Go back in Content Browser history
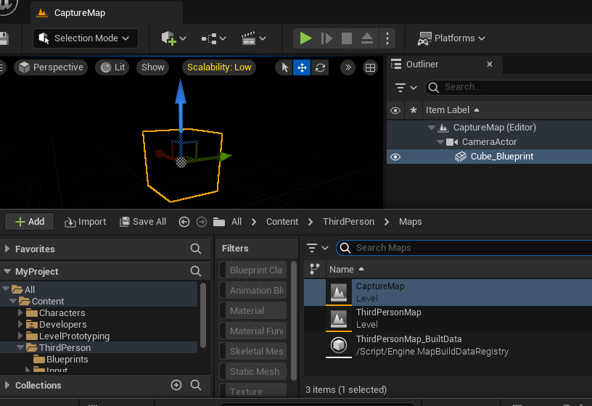Viewport: 592px width, 406px height. coord(184,222)
